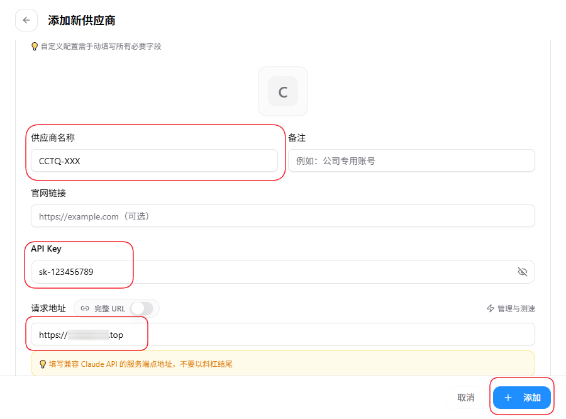Click the lightbulb icon in the yellow hint box

43,364
